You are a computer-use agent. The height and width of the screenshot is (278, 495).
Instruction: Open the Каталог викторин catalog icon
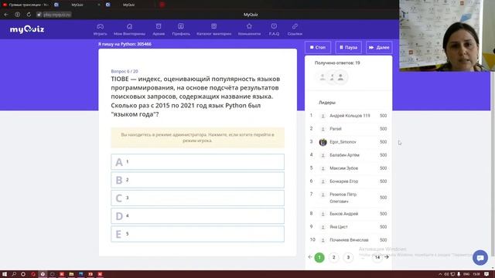[x=213, y=26]
